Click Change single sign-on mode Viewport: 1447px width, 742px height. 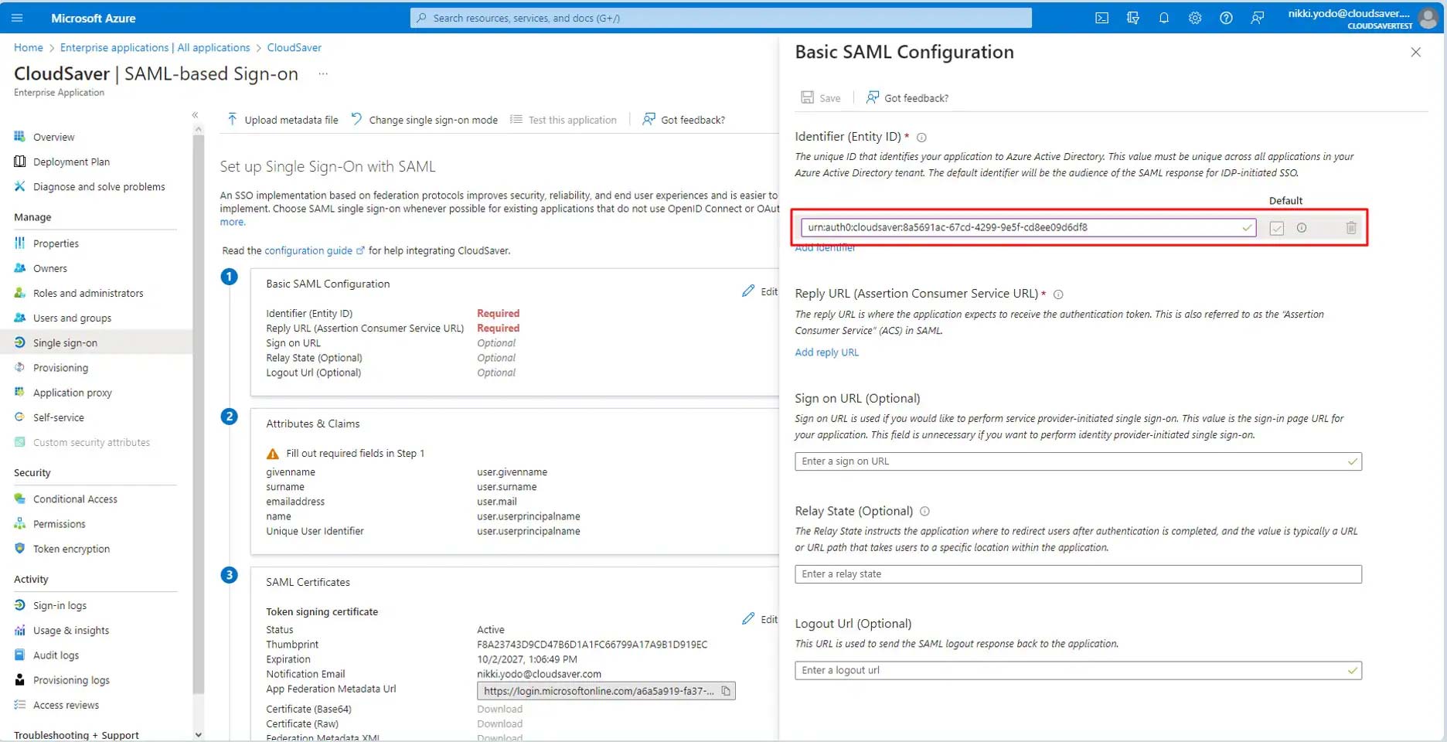pos(424,120)
